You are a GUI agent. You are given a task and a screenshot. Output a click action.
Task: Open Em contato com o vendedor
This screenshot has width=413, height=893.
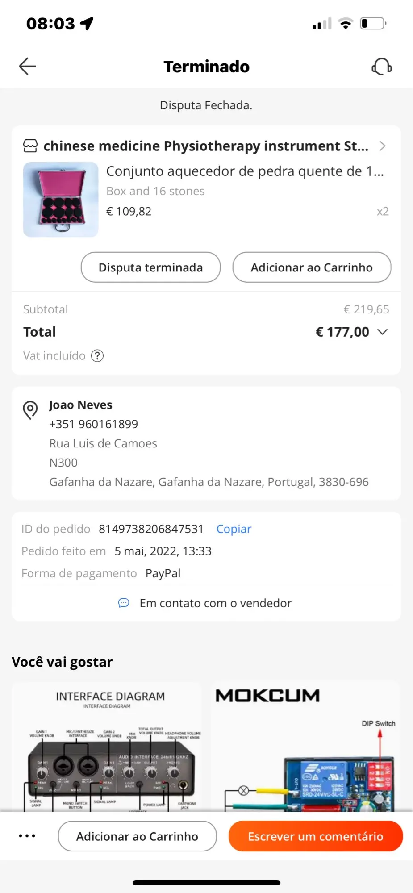(215, 603)
